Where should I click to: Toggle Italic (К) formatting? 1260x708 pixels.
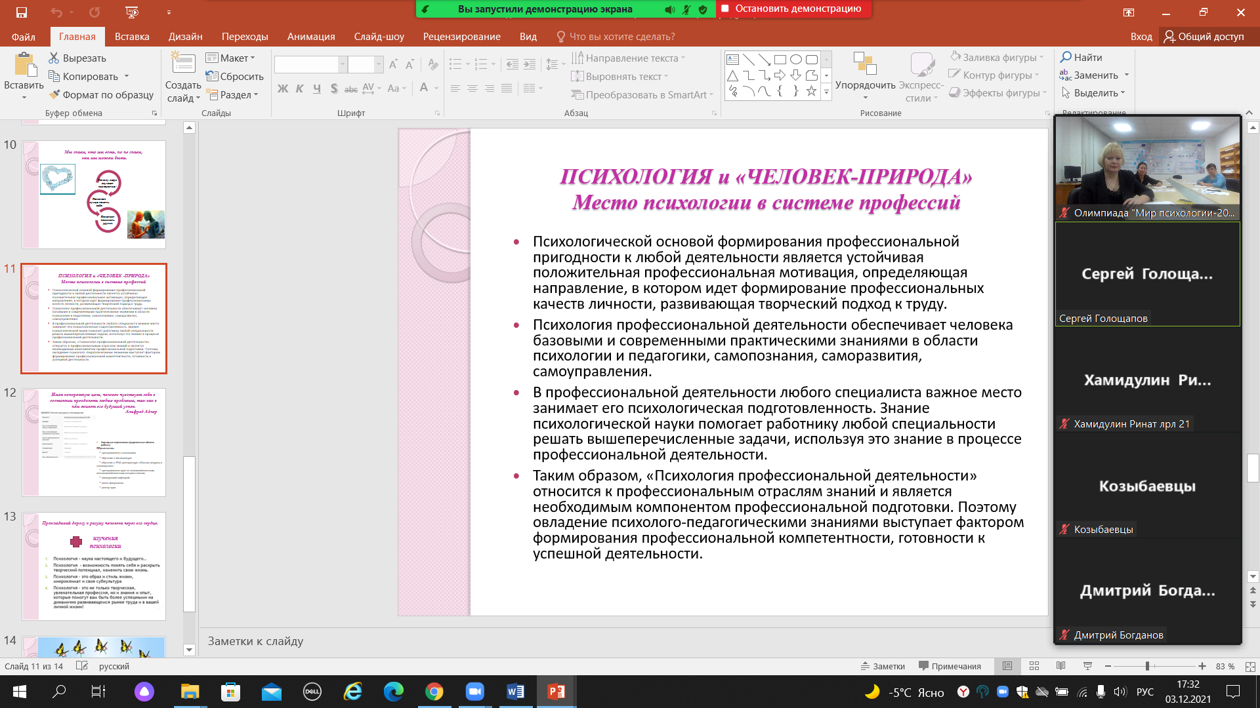pyautogui.click(x=299, y=88)
